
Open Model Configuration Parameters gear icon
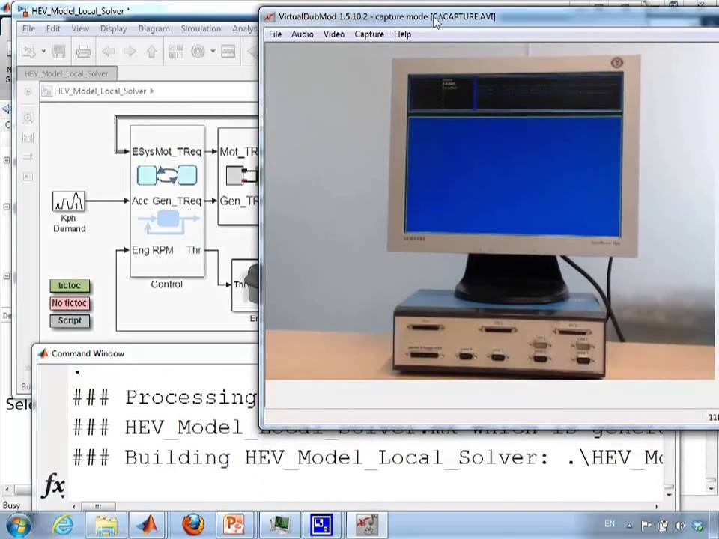point(198,52)
